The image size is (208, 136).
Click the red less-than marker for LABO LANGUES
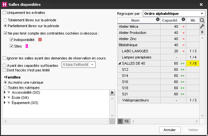[183, 51]
